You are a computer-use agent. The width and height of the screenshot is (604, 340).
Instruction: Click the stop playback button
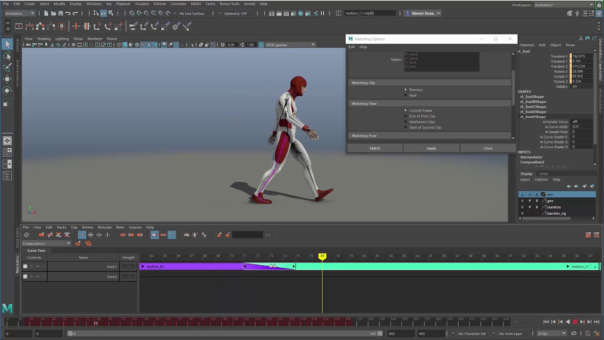575,322
